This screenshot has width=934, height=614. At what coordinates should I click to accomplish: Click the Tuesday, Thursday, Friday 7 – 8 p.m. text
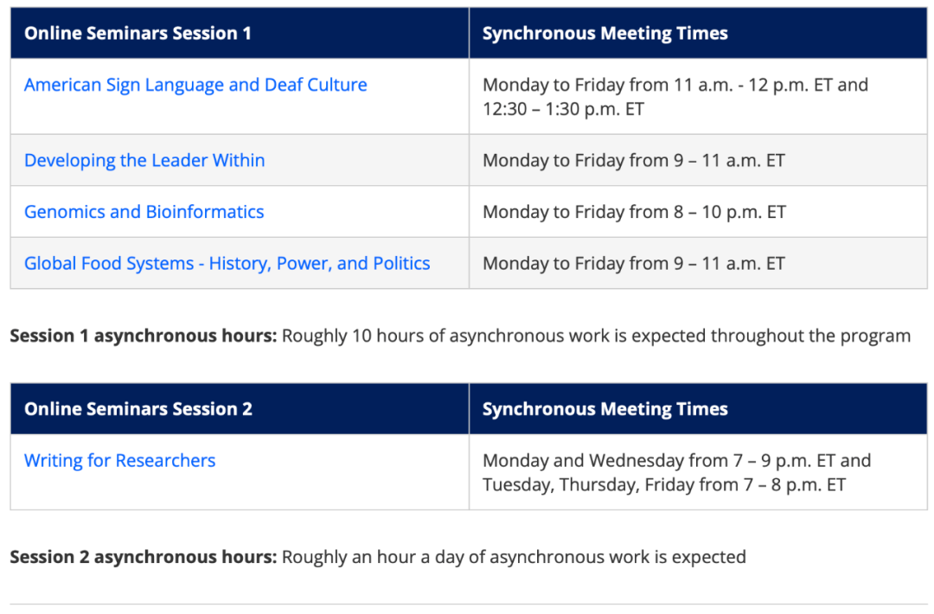click(x=664, y=485)
